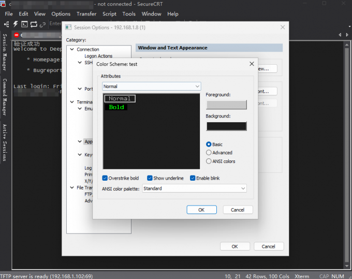Select the Basic radio button
Image resolution: width=352 pixels, height=279 pixels.
[x=209, y=144]
